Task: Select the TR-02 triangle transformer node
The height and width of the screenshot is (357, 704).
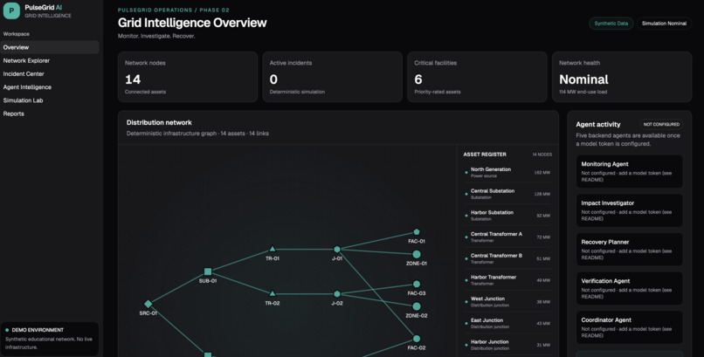Action: coord(273,294)
